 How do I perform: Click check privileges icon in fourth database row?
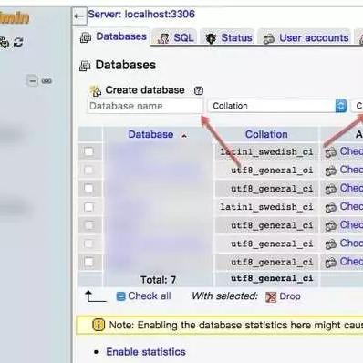pyautogui.click(x=330, y=208)
